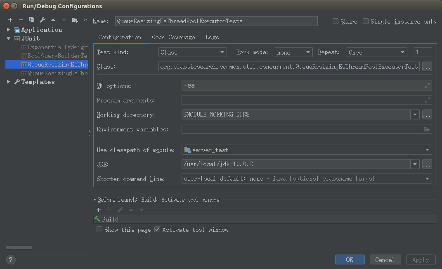442x269 pixels.
Task: Click the configuration list horizontal scrollbar
Action: [19, 248]
